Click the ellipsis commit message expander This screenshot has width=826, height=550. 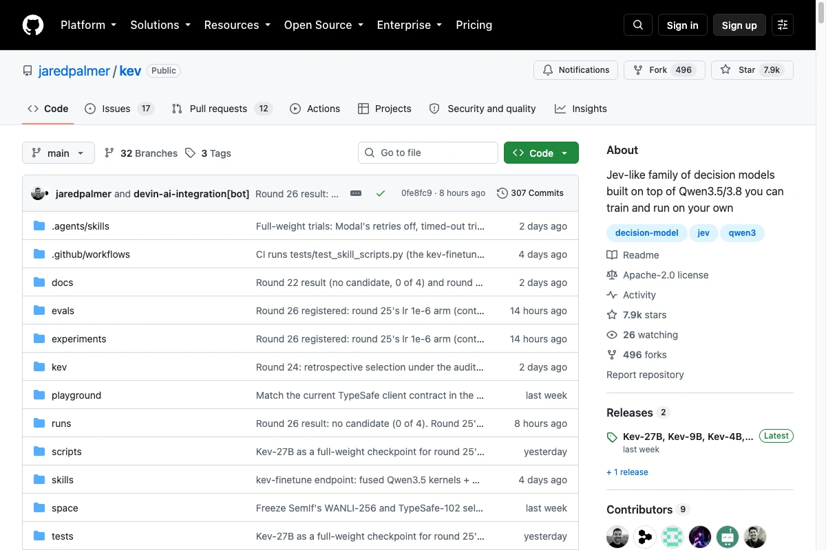pos(356,193)
